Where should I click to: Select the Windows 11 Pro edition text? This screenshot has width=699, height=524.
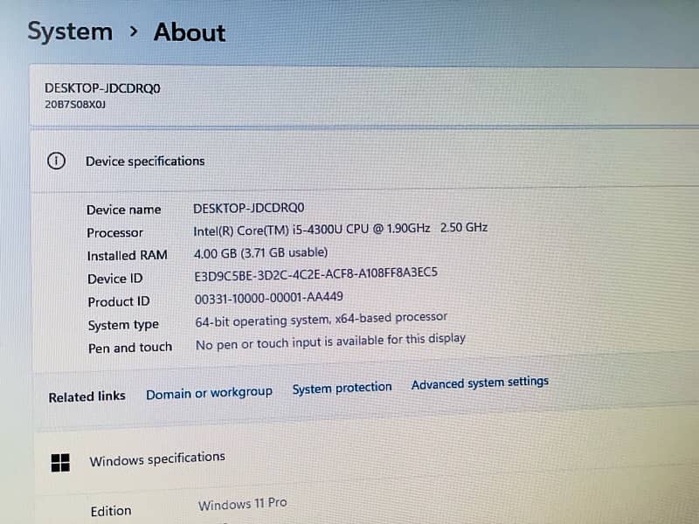[243, 505]
